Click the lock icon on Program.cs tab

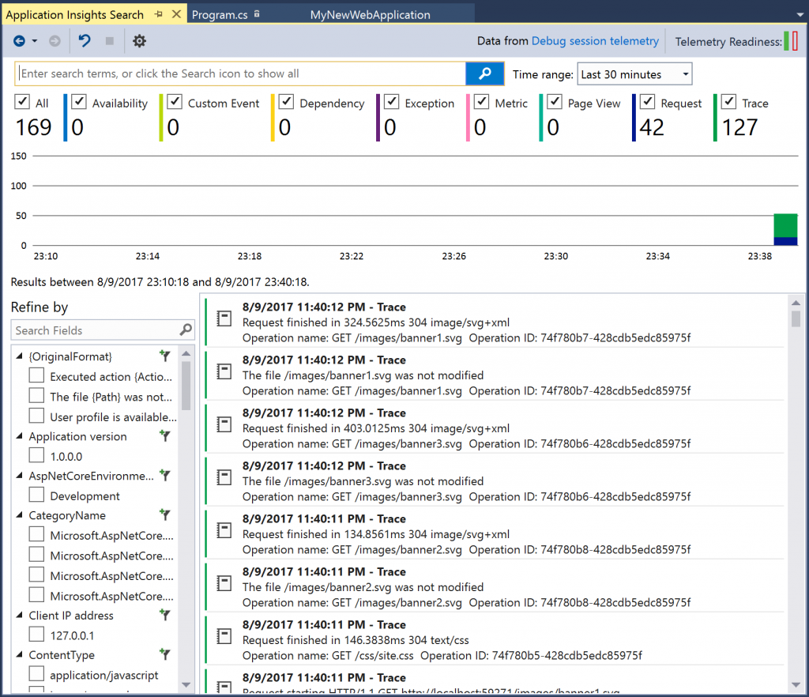click(257, 14)
